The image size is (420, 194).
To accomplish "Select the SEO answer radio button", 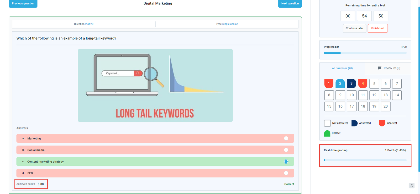I will (286, 173).
